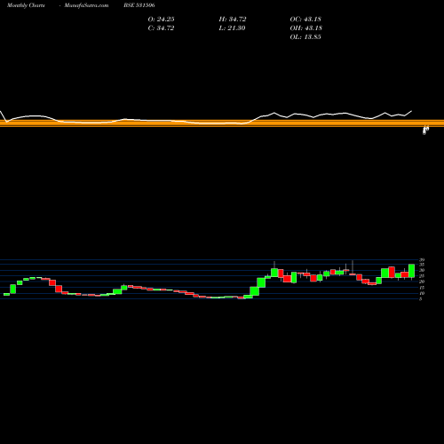This screenshot has width=444, height=444.
Task: Click the 'OL: 13.85' reading
Action: pos(305,37)
